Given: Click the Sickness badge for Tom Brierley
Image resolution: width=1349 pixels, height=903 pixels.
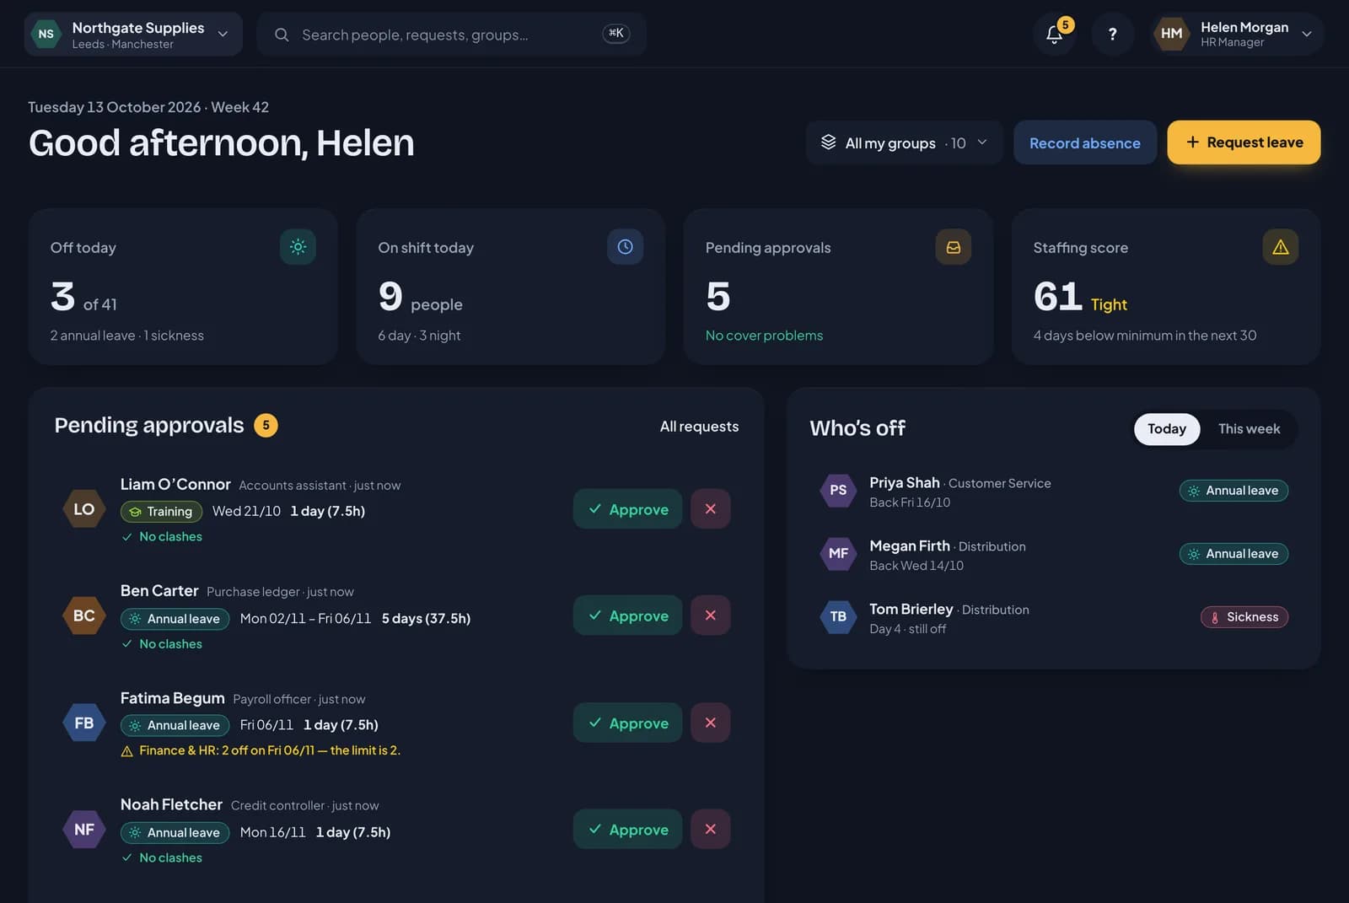Looking at the screenshot, I should (x=1244, y=617).
